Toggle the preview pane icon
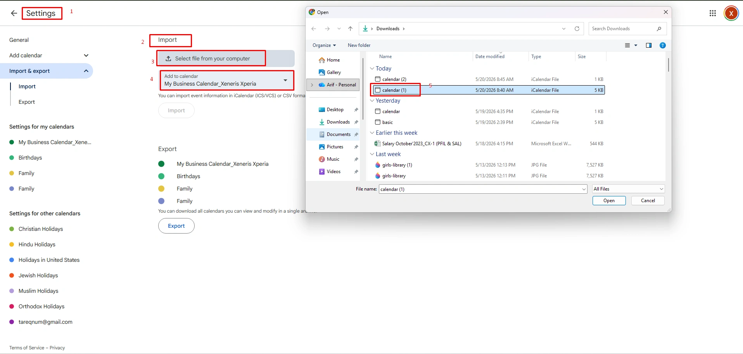The height and width of the screenshot is (354, 743). pyautogui.click(x=649, y=45)
